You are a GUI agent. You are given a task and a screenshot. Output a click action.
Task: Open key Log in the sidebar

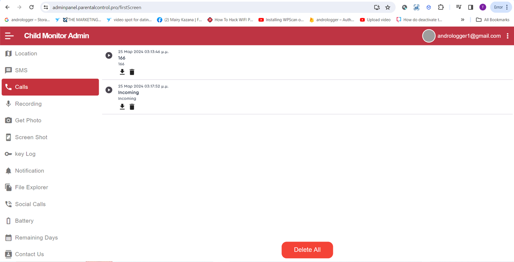pos(50,154)
